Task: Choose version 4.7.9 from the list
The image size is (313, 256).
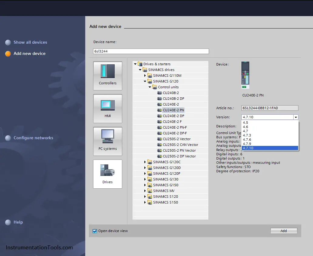Action: point(270,144)
